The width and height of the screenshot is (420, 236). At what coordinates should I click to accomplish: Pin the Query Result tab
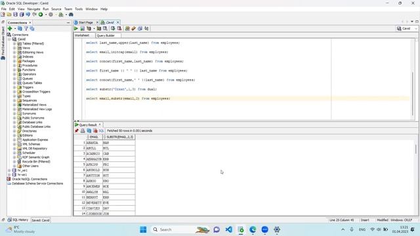point(77,130)
